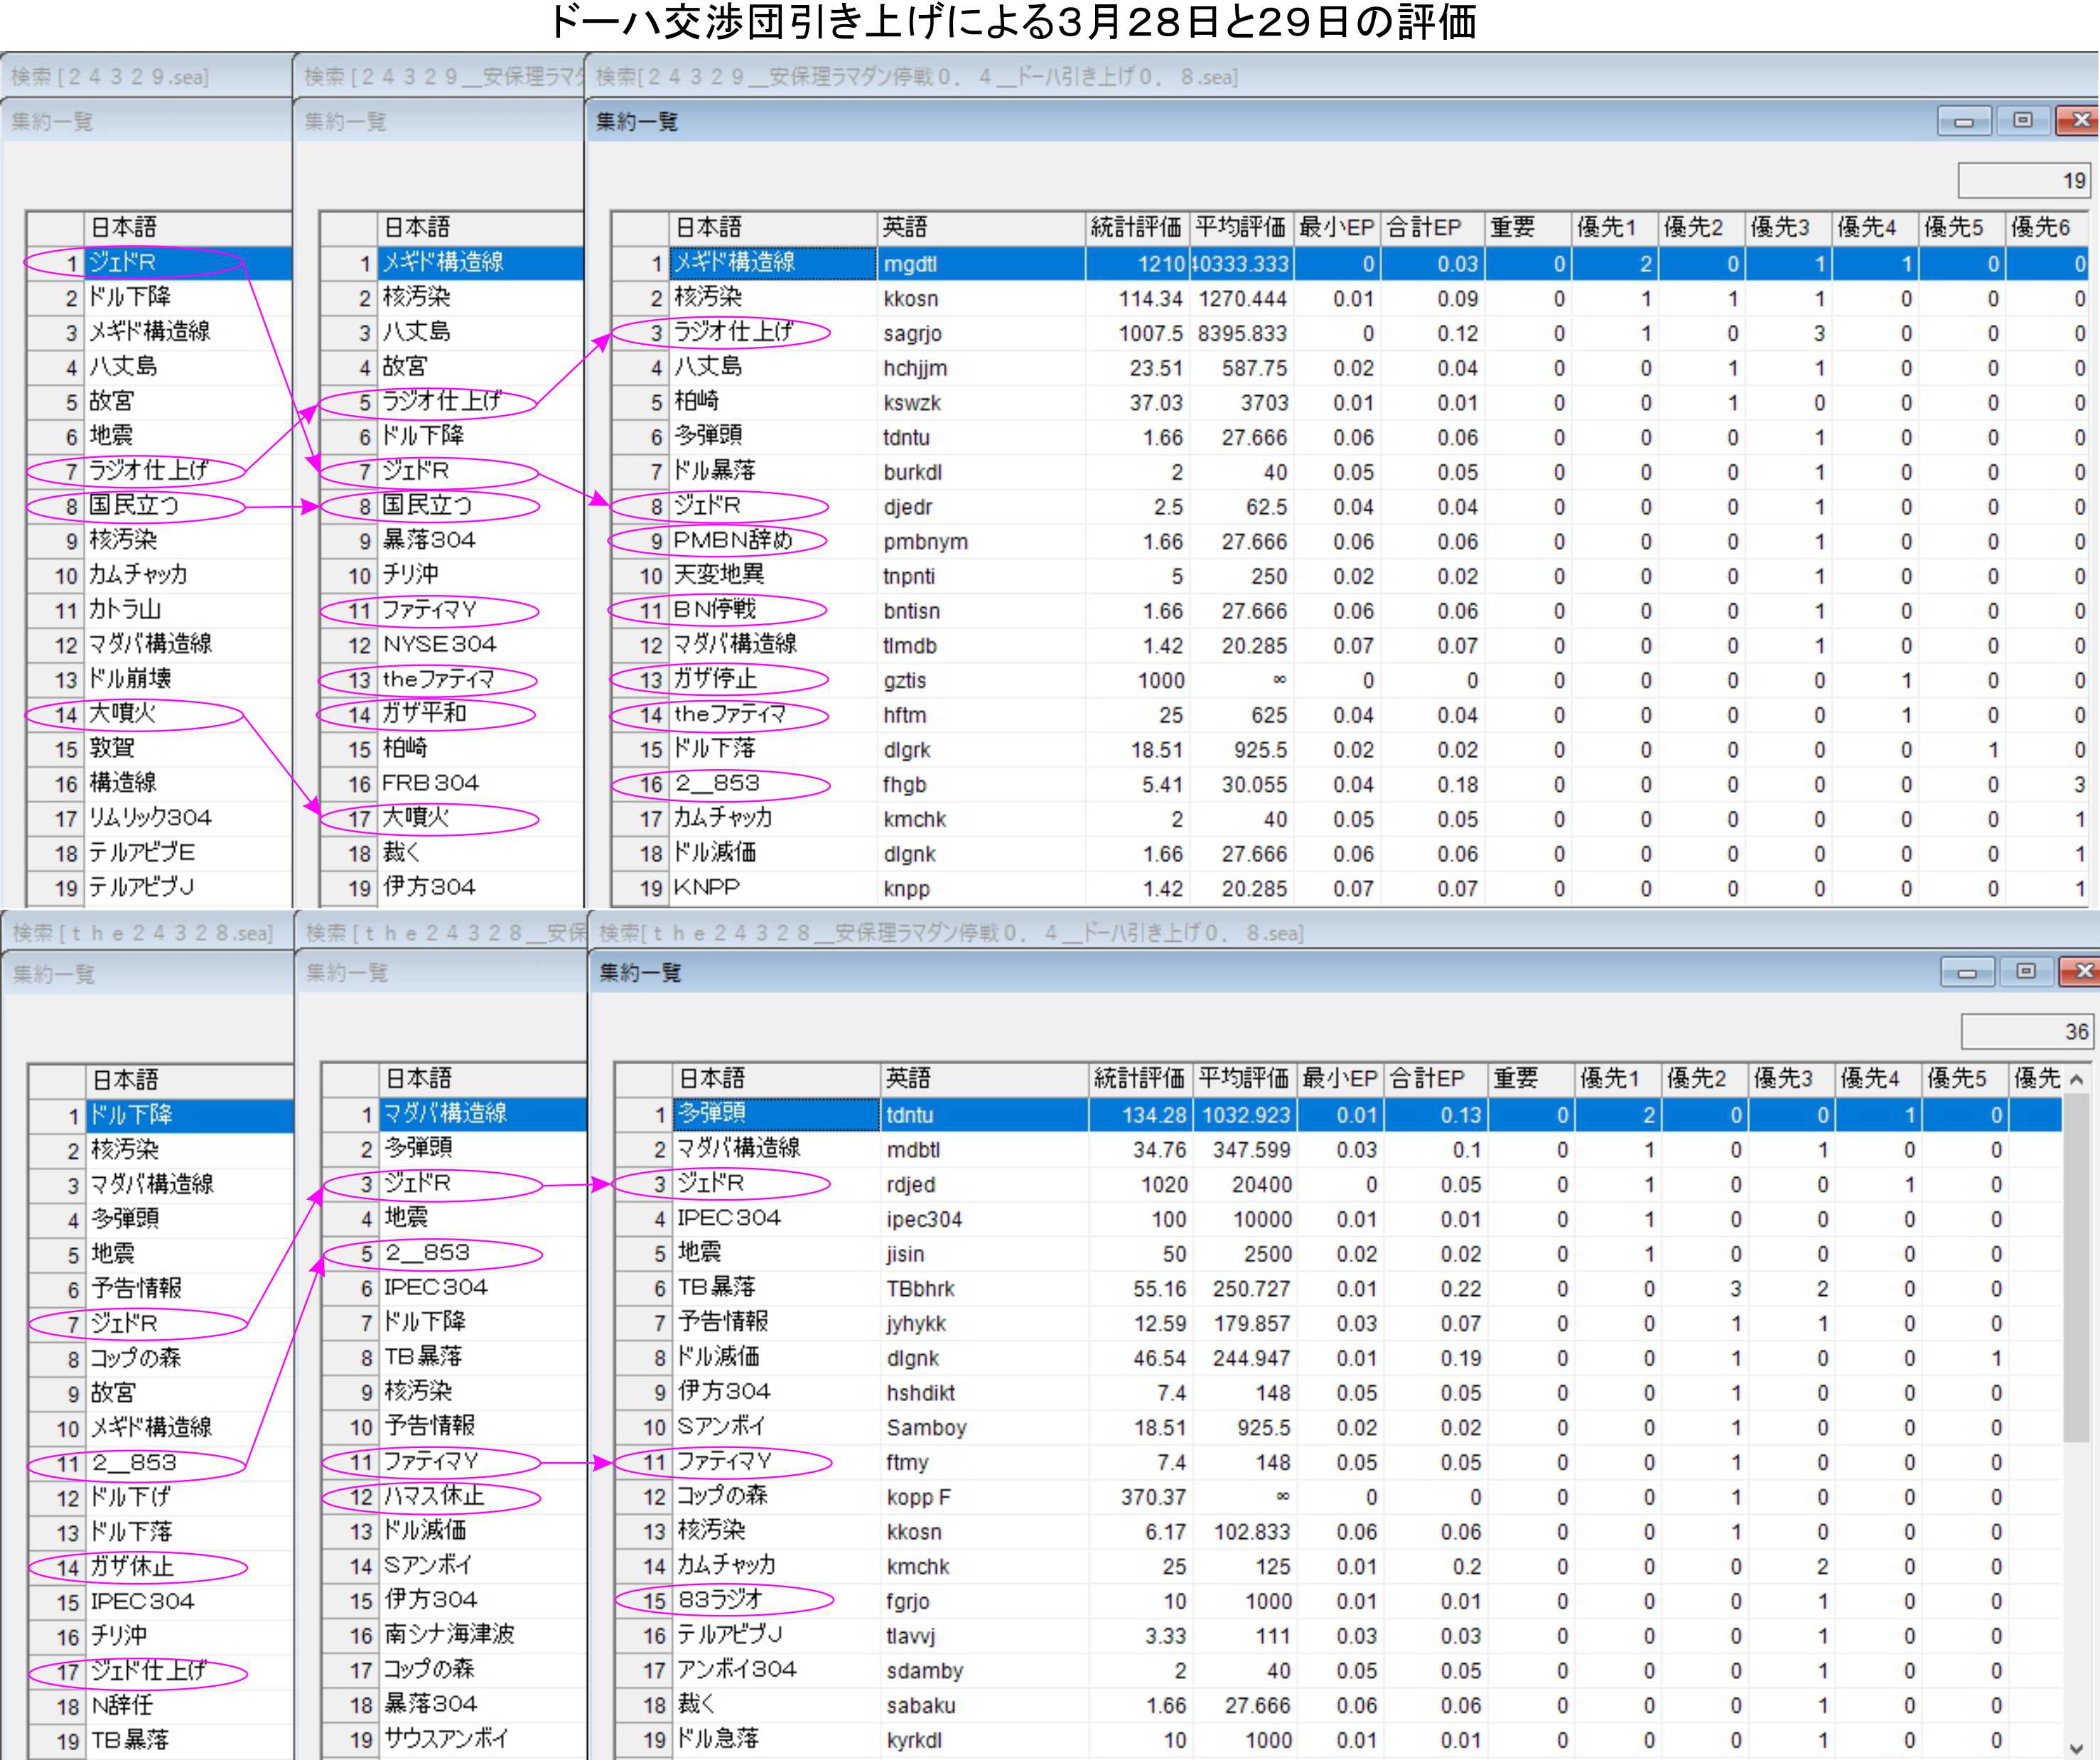Click the 重要 column header in the 19-count table
This screenshot has height=1760, width=2100.
point(1526,228)
